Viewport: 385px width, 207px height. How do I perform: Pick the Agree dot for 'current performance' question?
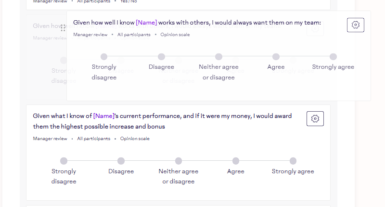click(x=236, y=161)
